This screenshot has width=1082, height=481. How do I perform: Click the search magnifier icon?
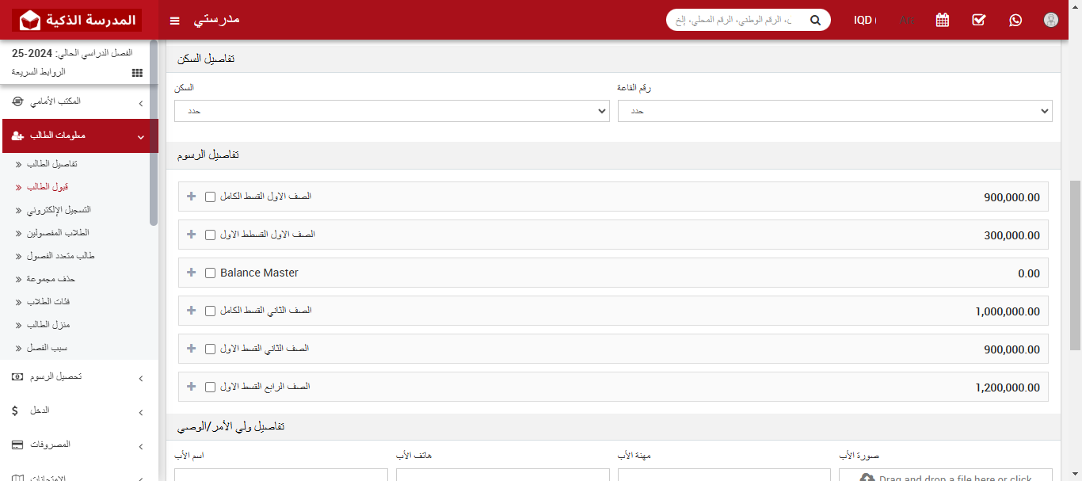[815, 20]
